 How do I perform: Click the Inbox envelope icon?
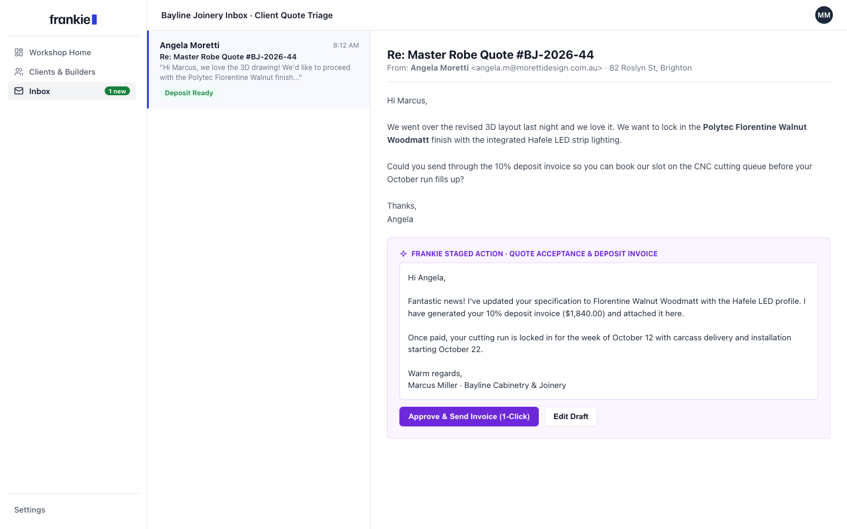point(19,91)
